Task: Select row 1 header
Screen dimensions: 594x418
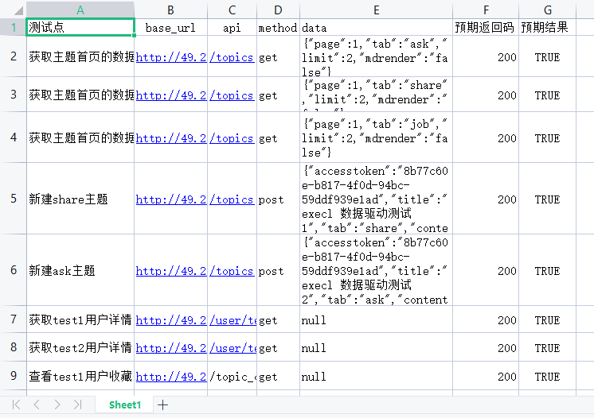Action: coord(14,27)
